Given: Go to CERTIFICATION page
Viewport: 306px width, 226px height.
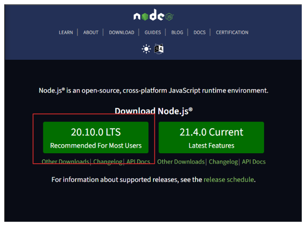Looking at the screenshot, I should (232, 32).
